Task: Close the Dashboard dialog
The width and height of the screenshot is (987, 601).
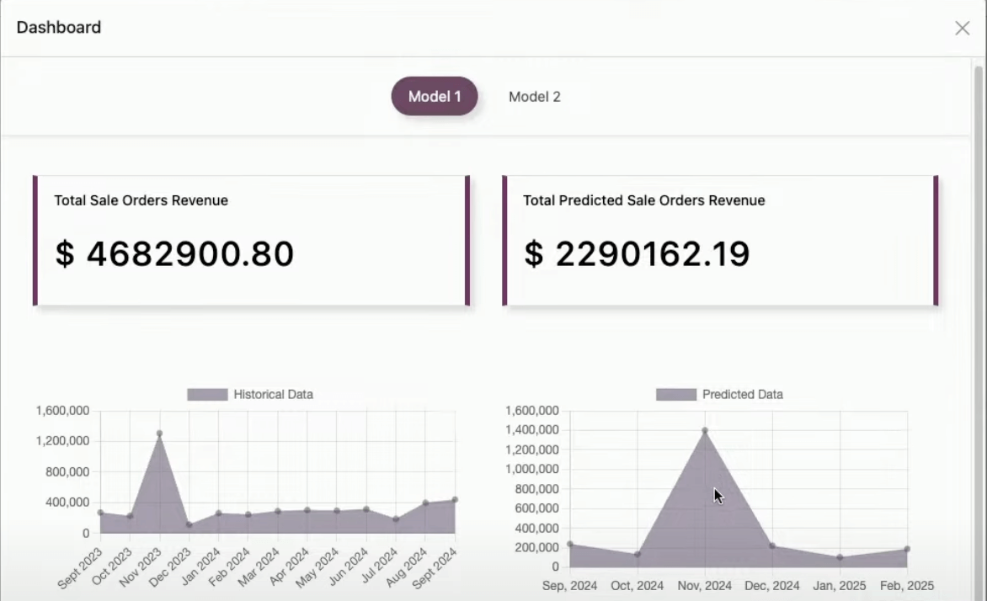Action: pyautogui.click(x=962, y=29)
